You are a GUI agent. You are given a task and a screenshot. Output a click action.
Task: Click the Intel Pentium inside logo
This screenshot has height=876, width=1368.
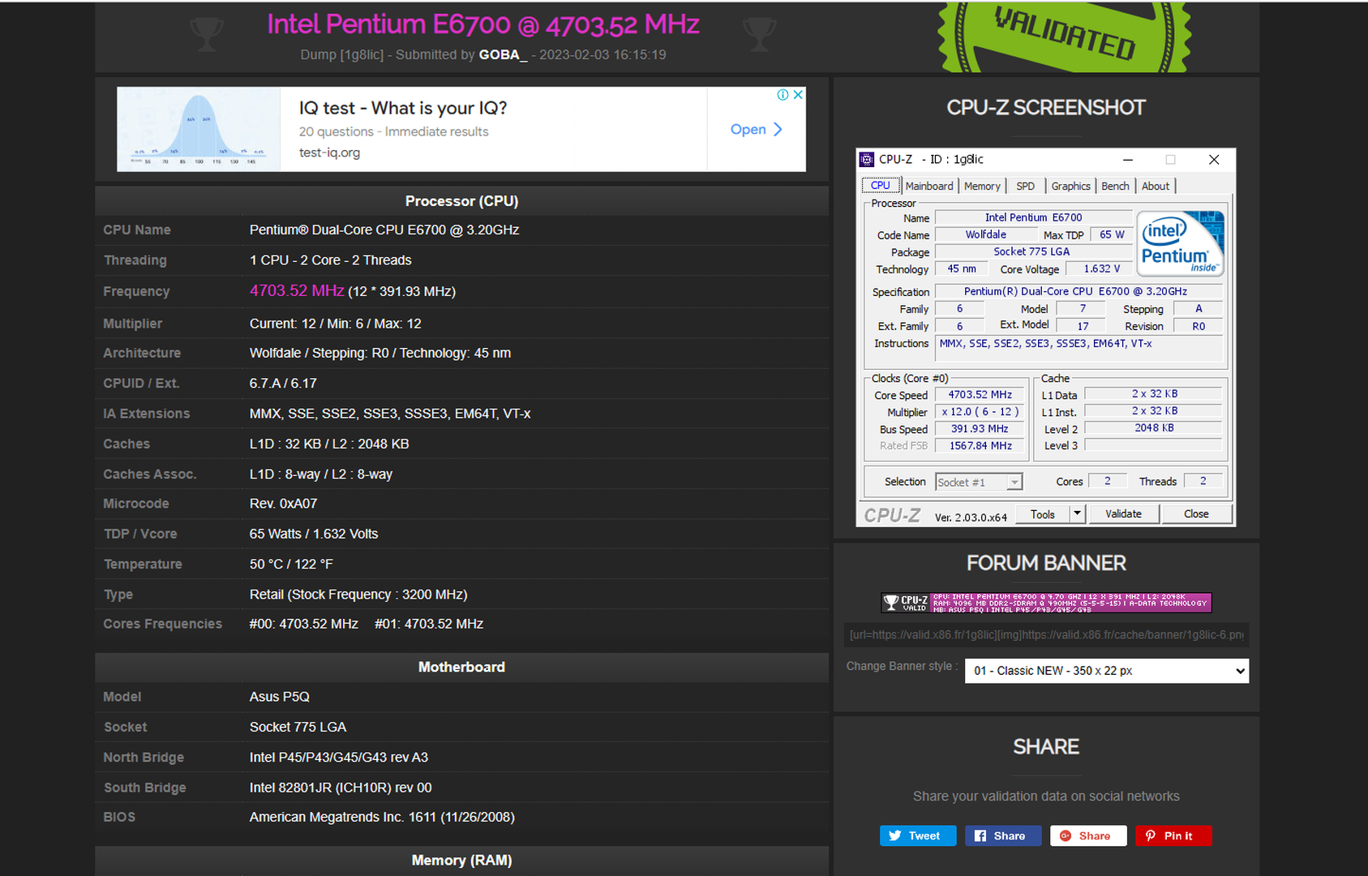(x=1180, y=243)
